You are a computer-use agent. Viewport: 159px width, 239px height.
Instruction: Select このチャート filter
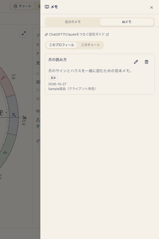pyautogui.click(x=90, y=45)
